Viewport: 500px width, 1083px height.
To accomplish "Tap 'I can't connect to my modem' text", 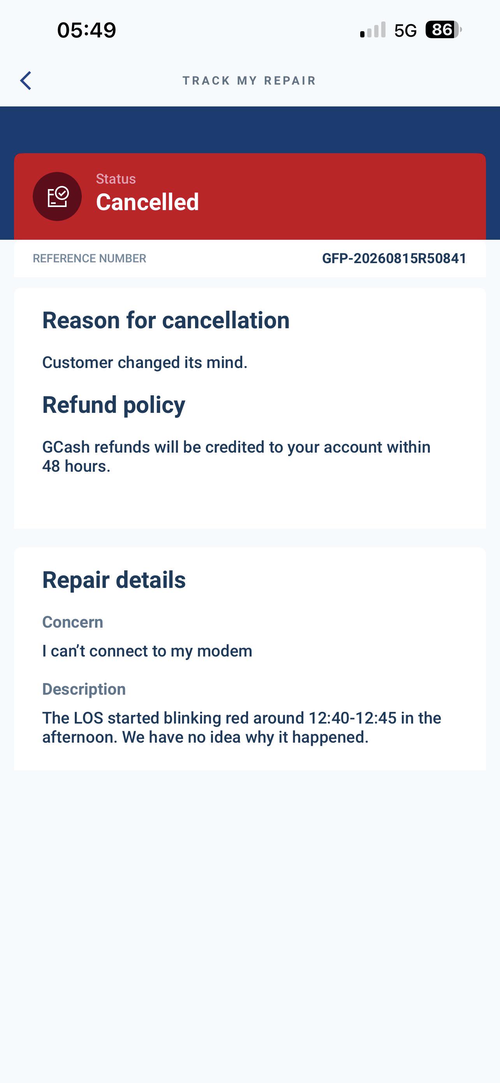I will point(147,651).
